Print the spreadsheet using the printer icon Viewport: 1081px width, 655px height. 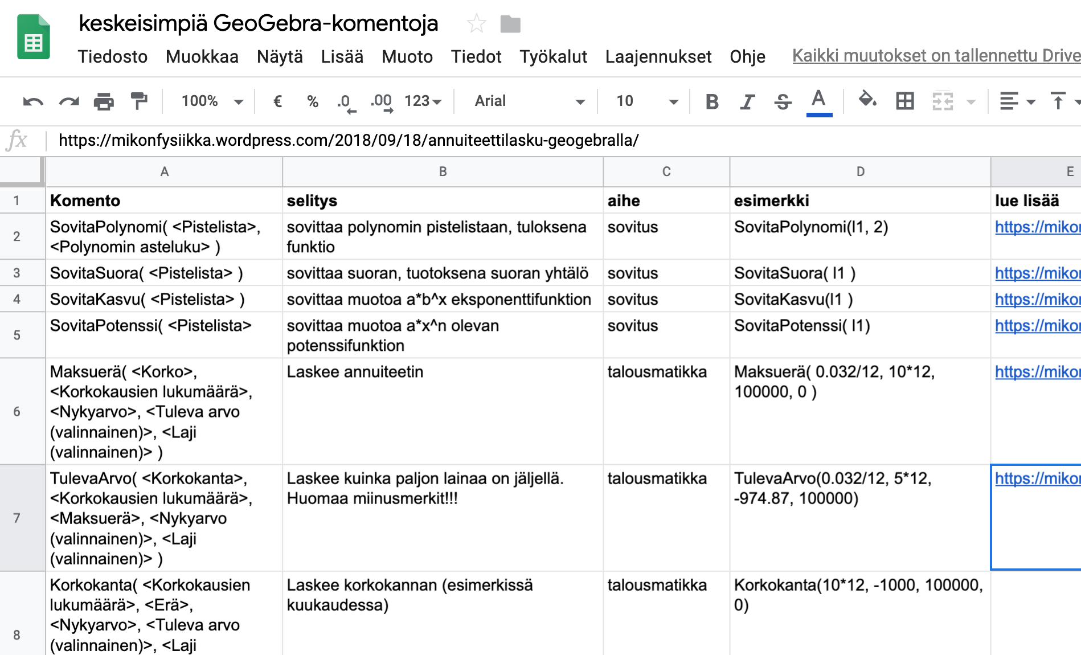[104, 102]
